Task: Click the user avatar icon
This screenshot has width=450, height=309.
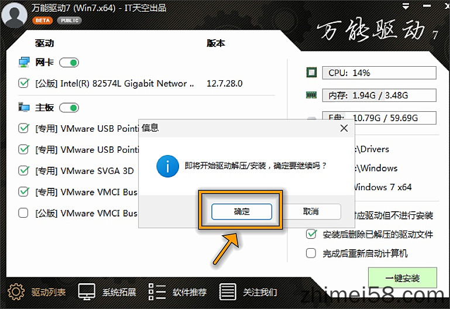Action: point(15,15)
